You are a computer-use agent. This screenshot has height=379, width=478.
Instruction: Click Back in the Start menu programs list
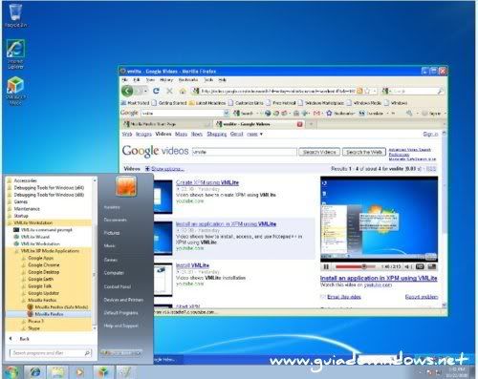tap(24, 339)
